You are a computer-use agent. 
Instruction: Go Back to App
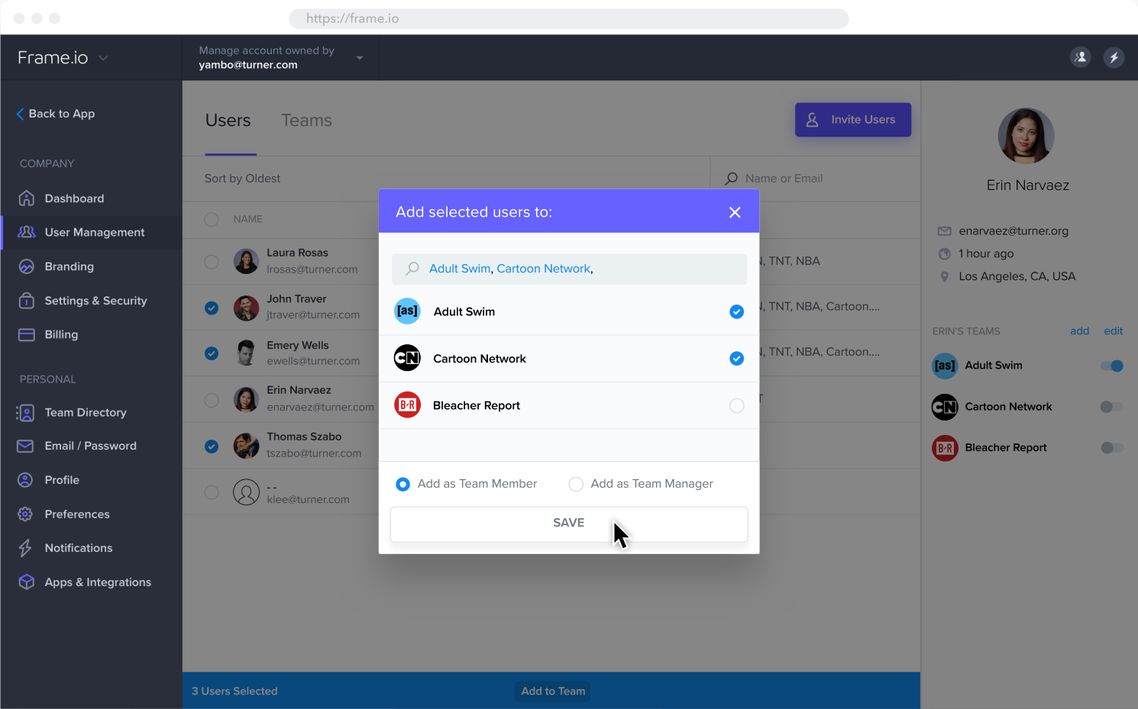(x=56, y=114)
